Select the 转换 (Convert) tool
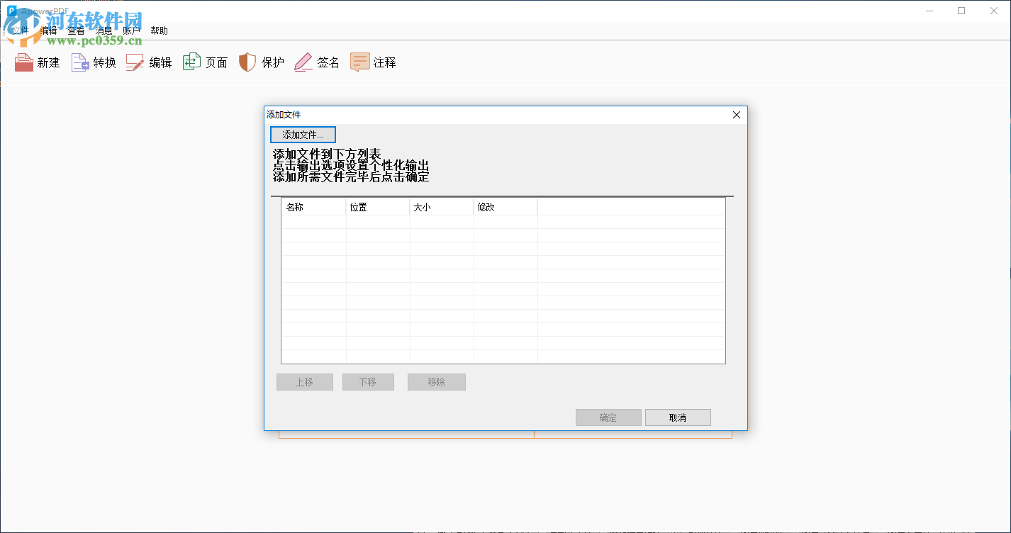 [x=93, y=62]
